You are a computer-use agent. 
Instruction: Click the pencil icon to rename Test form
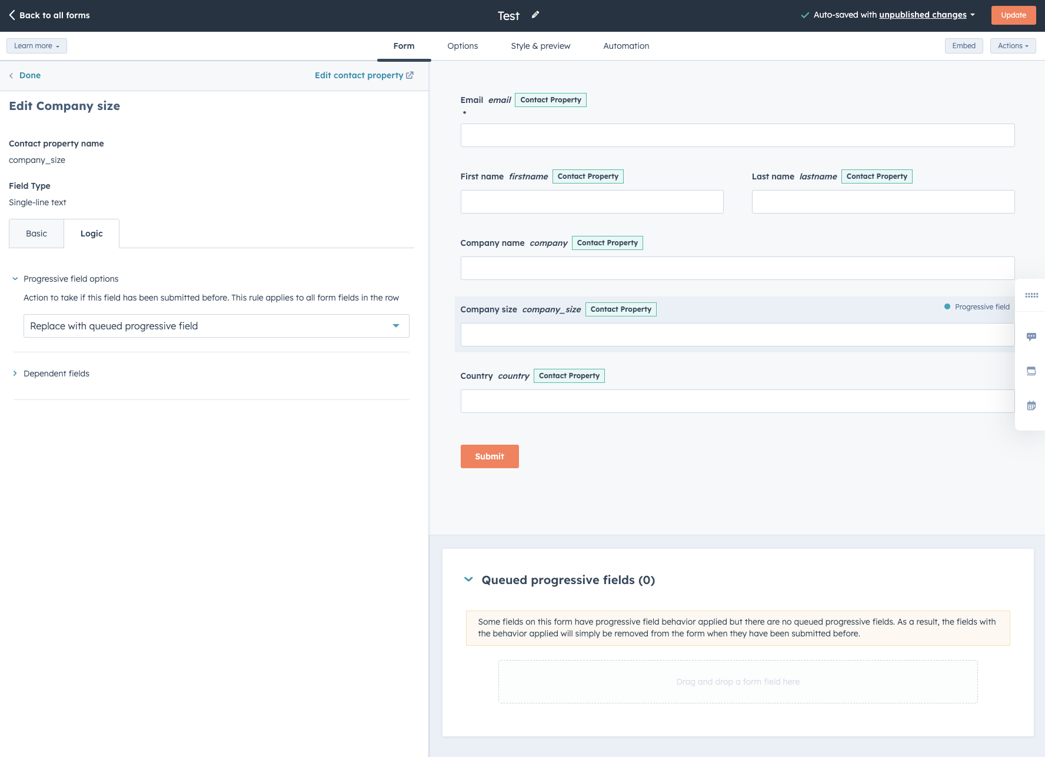[x=535, y=15]
